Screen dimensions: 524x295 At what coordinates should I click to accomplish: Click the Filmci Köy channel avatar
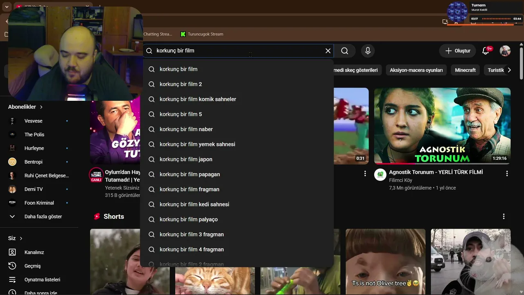tap(380, 175)
